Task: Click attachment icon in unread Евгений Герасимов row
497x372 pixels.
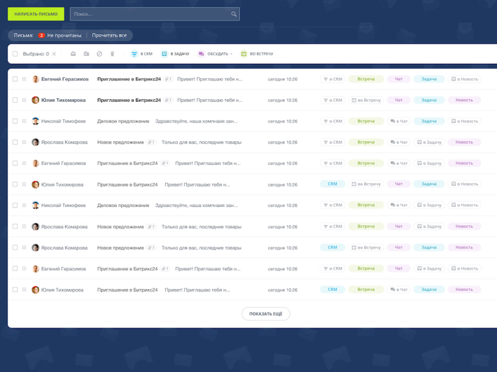Action: click(168, 79)
